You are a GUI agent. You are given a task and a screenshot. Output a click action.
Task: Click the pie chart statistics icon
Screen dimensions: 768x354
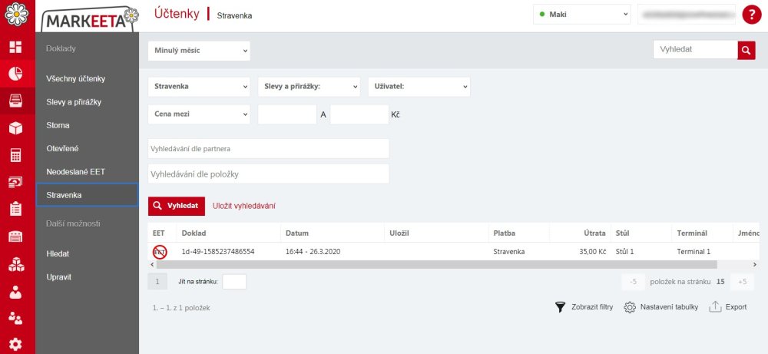[x=15, y=74]
